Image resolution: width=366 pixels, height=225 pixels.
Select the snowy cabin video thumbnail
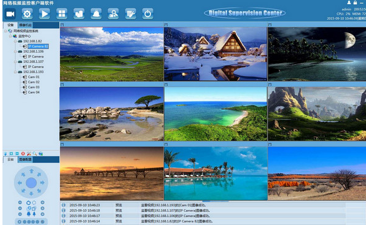(x=215, y=54)
